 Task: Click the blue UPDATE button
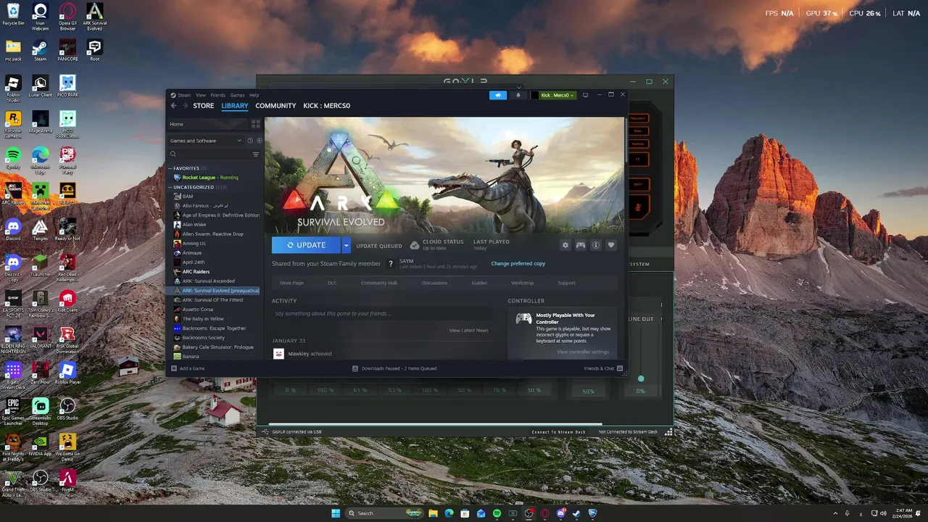[x=306, y=245]
